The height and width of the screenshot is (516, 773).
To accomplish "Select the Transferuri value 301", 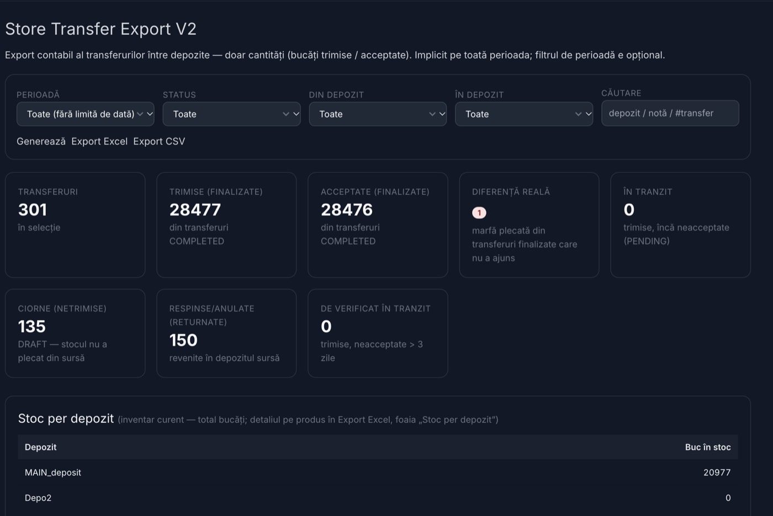I will point(33,210).
